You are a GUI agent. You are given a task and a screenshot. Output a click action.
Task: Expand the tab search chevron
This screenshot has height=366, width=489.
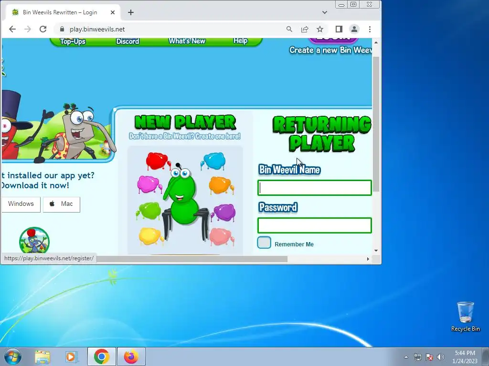pyautogui.click(x=325, y=12)
